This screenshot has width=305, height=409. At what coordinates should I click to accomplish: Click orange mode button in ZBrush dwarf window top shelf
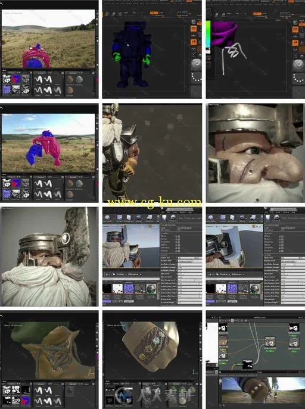point(154,13)
